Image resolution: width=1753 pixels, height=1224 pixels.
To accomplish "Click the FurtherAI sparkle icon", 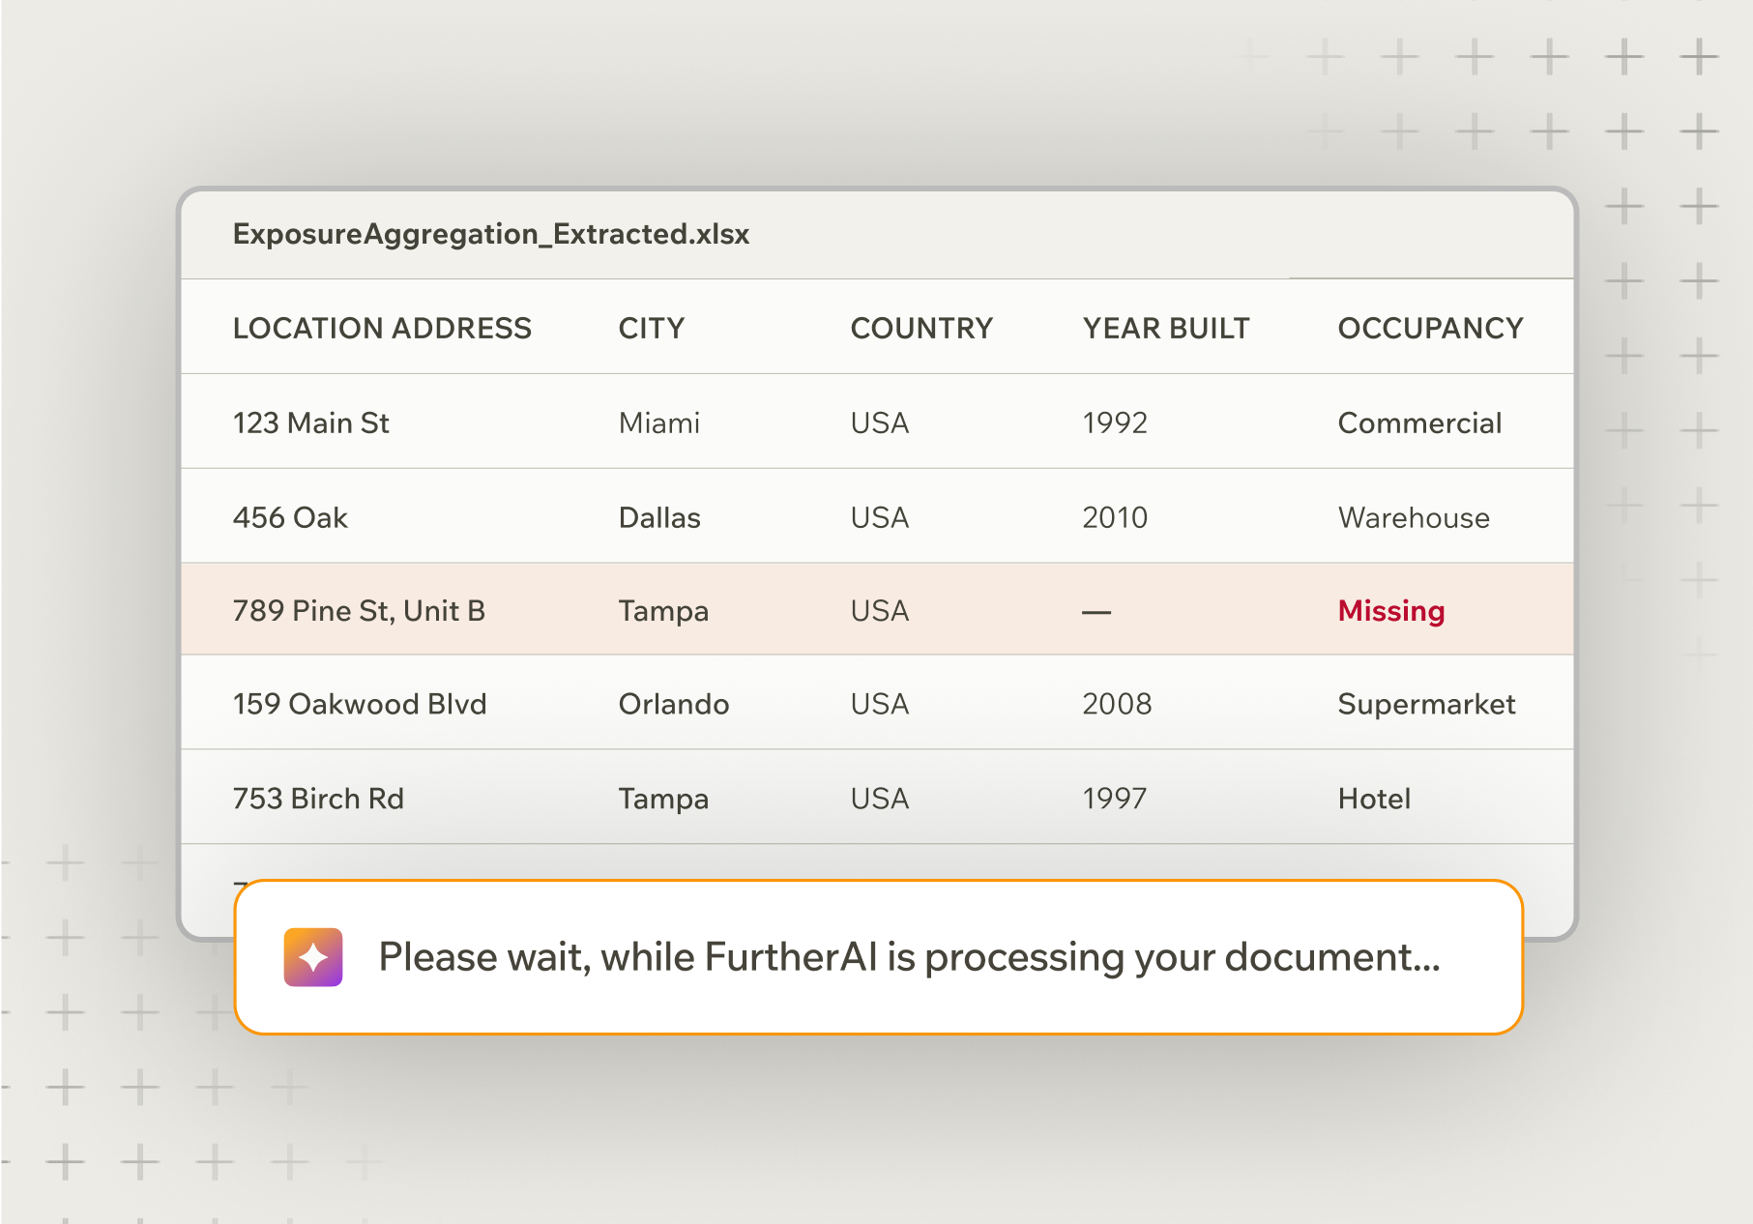I will point(313,957).
